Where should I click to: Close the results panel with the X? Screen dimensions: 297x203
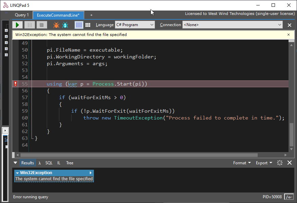(290, 163)
